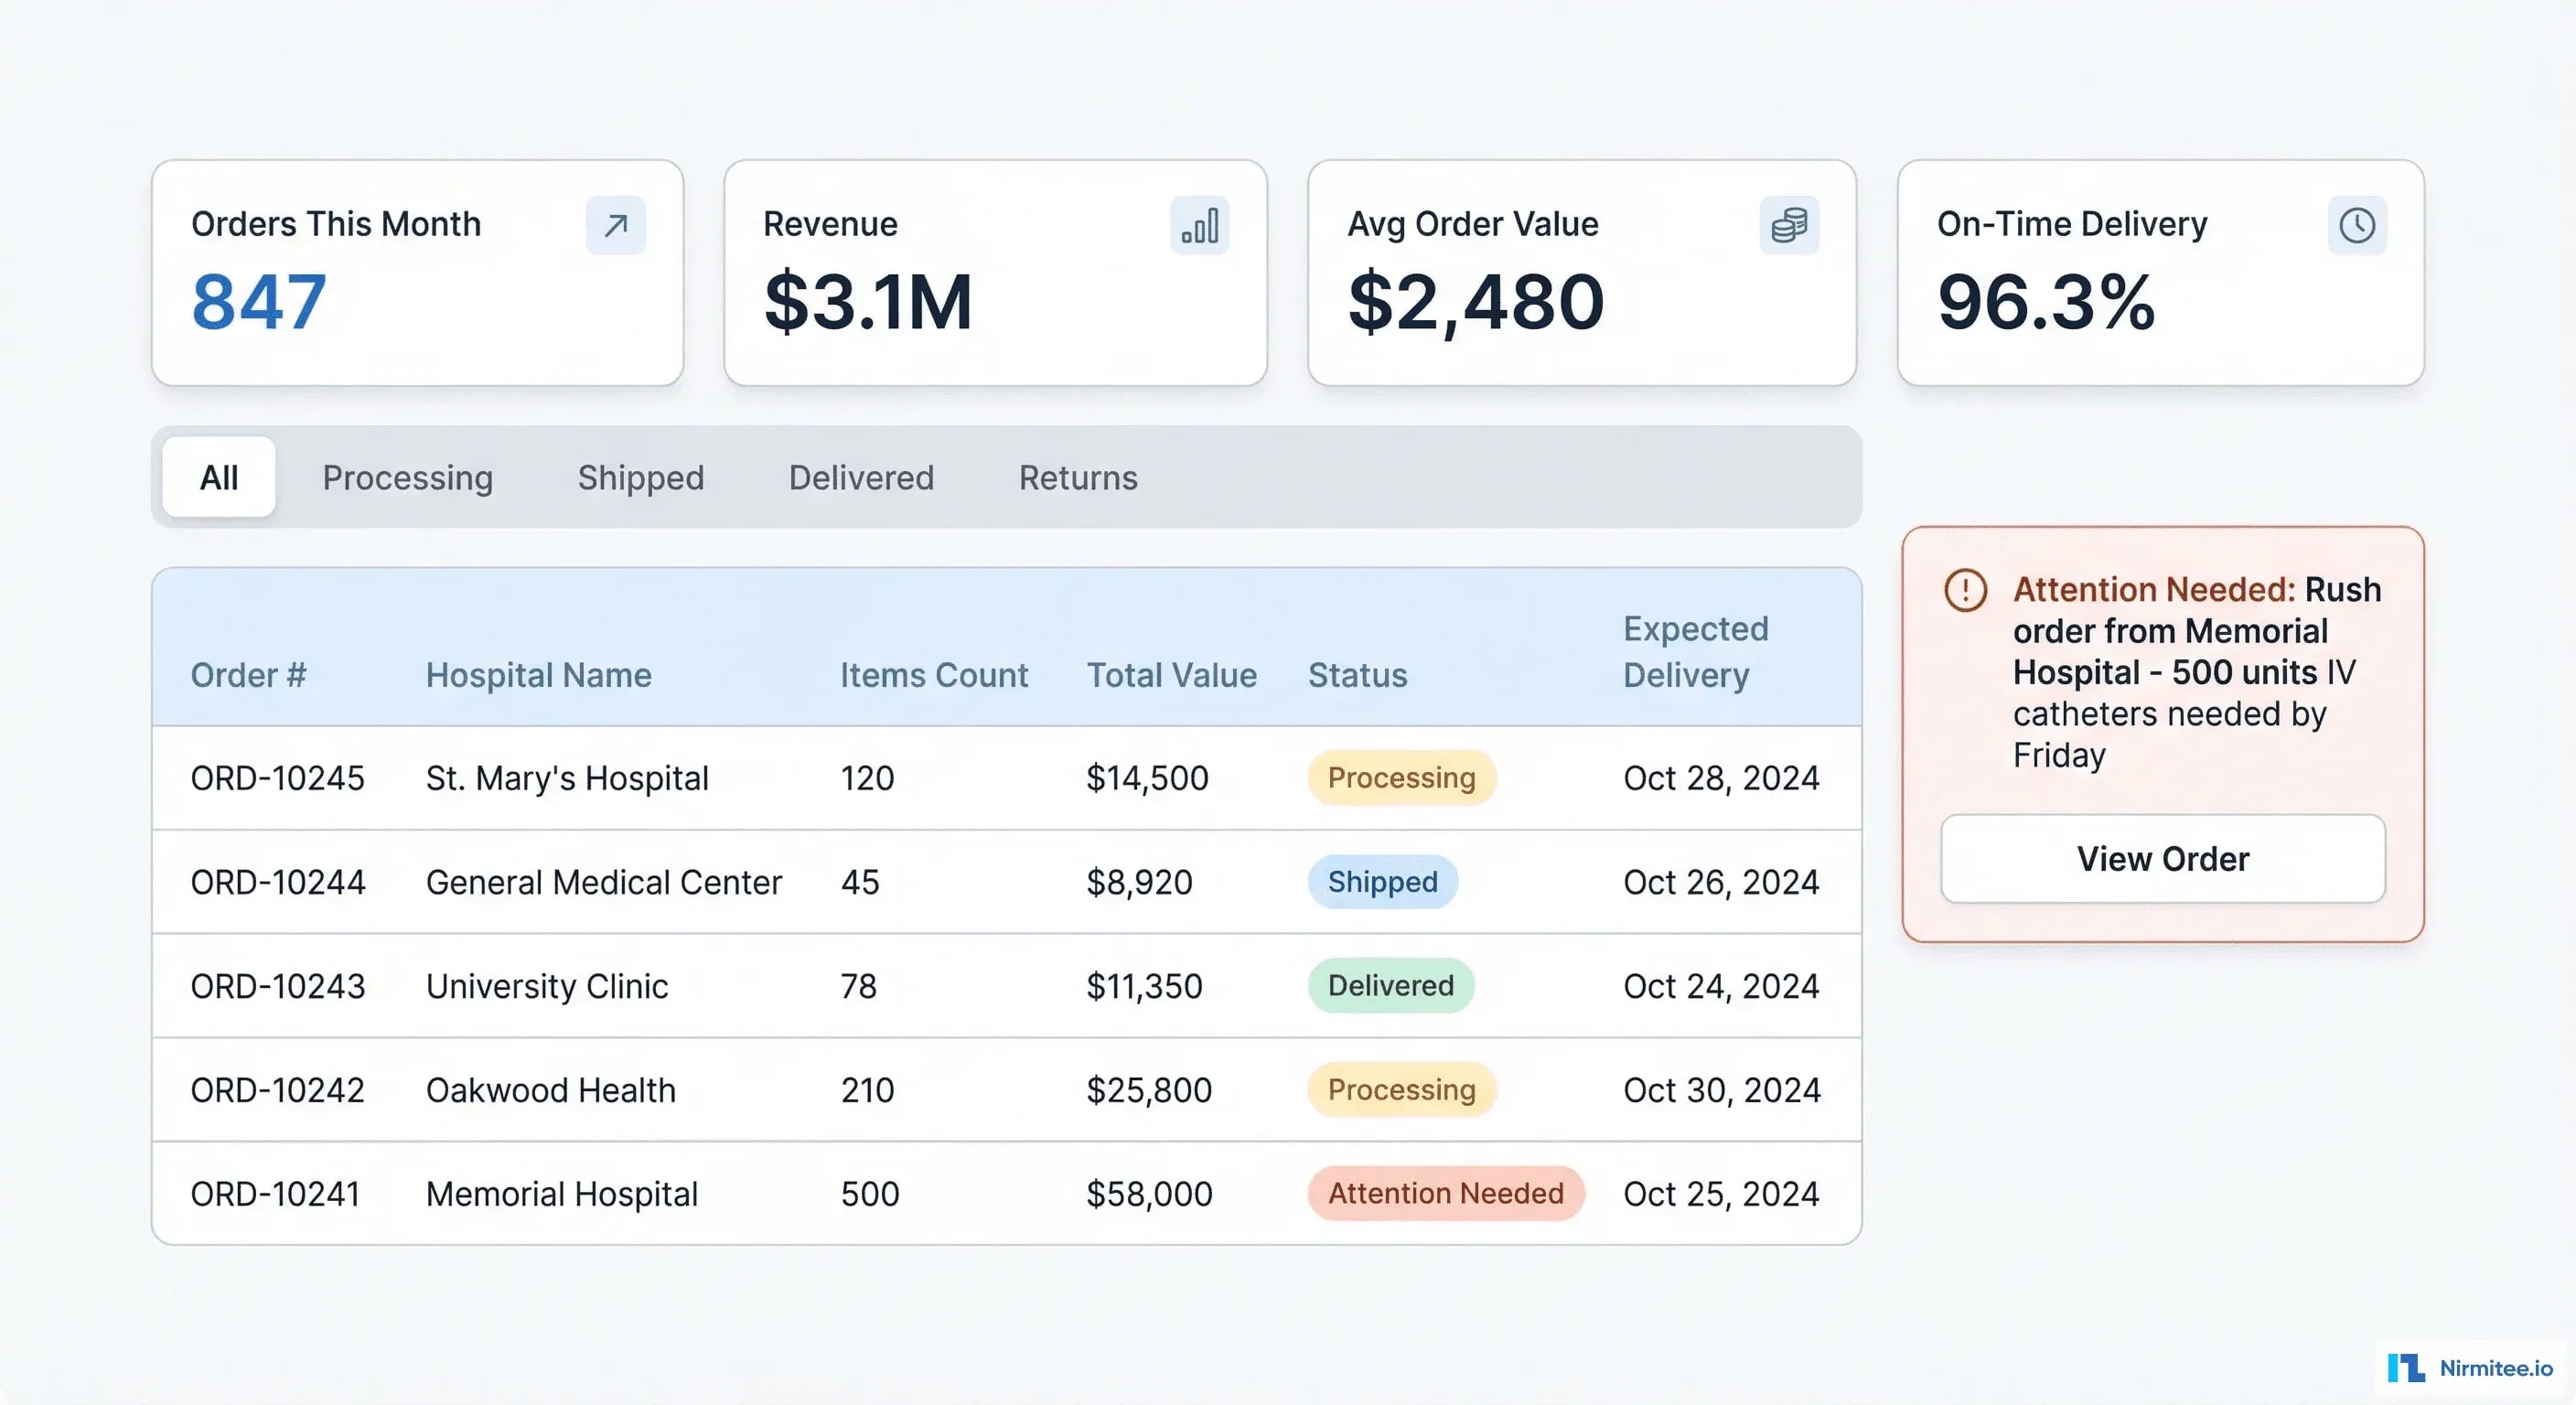
Task: Click the Shipped status badge
Action: pyautogui.click(x=1383, y=882)
